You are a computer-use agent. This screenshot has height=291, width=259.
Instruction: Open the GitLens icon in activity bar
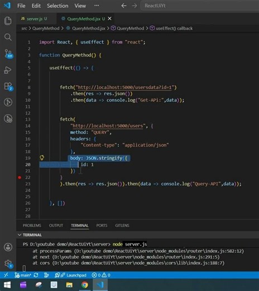click(8, 102)
